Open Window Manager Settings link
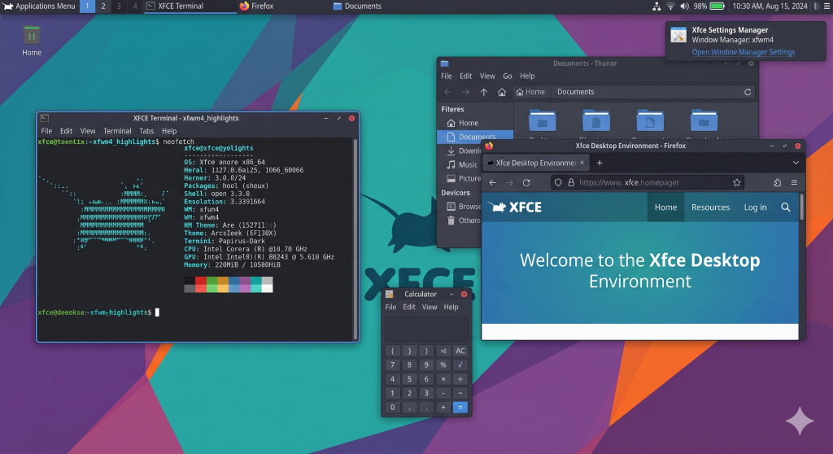Viewport: 833px width, 454px height. click(744, 52)
